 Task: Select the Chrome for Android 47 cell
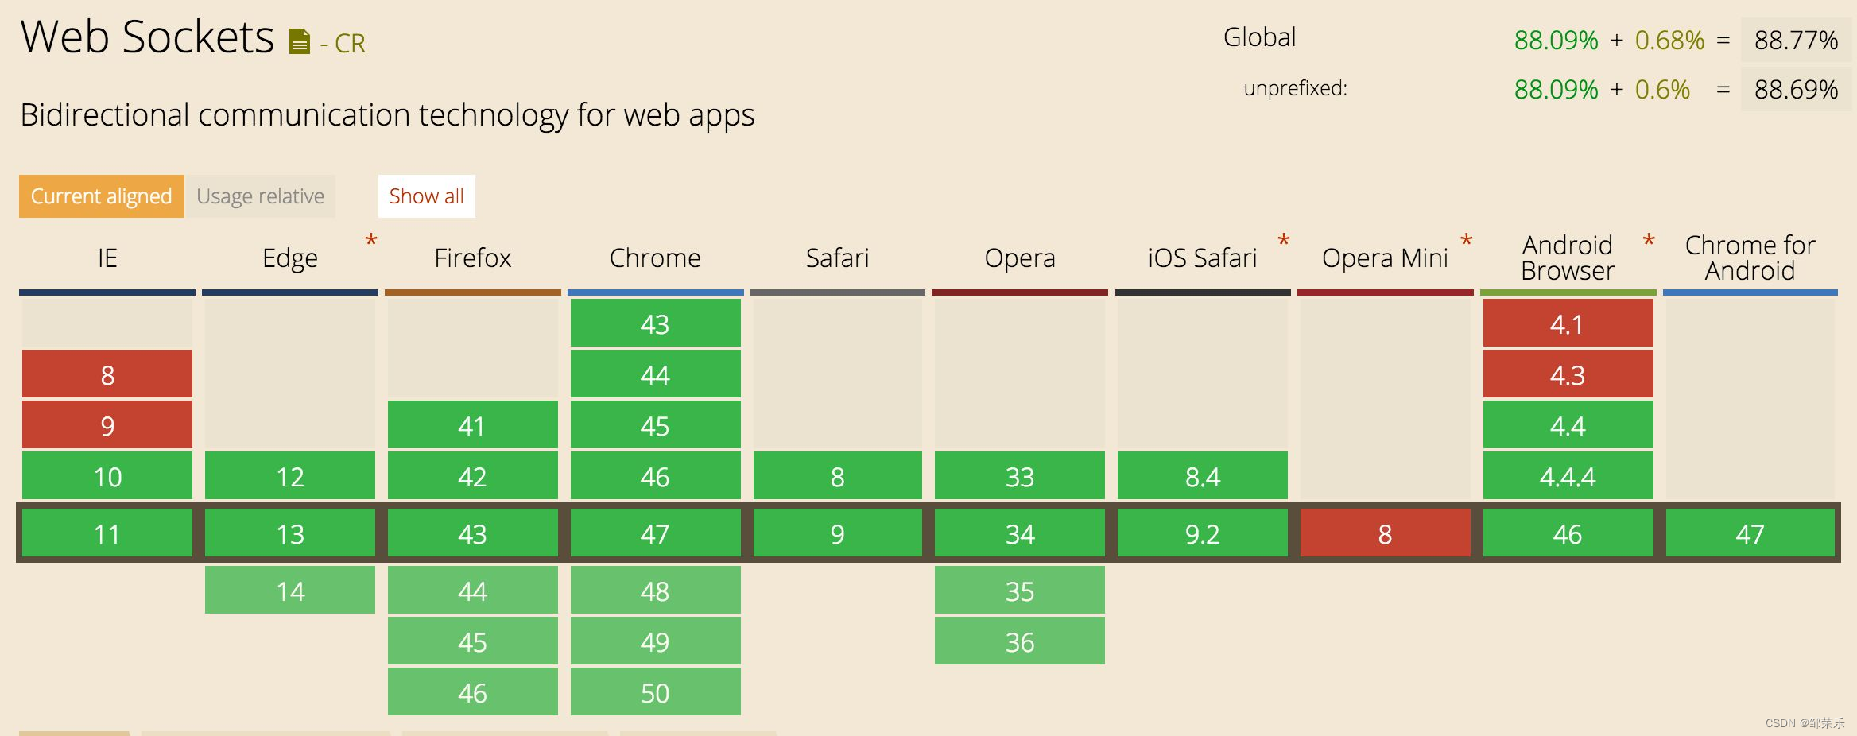pos(1750,533)
